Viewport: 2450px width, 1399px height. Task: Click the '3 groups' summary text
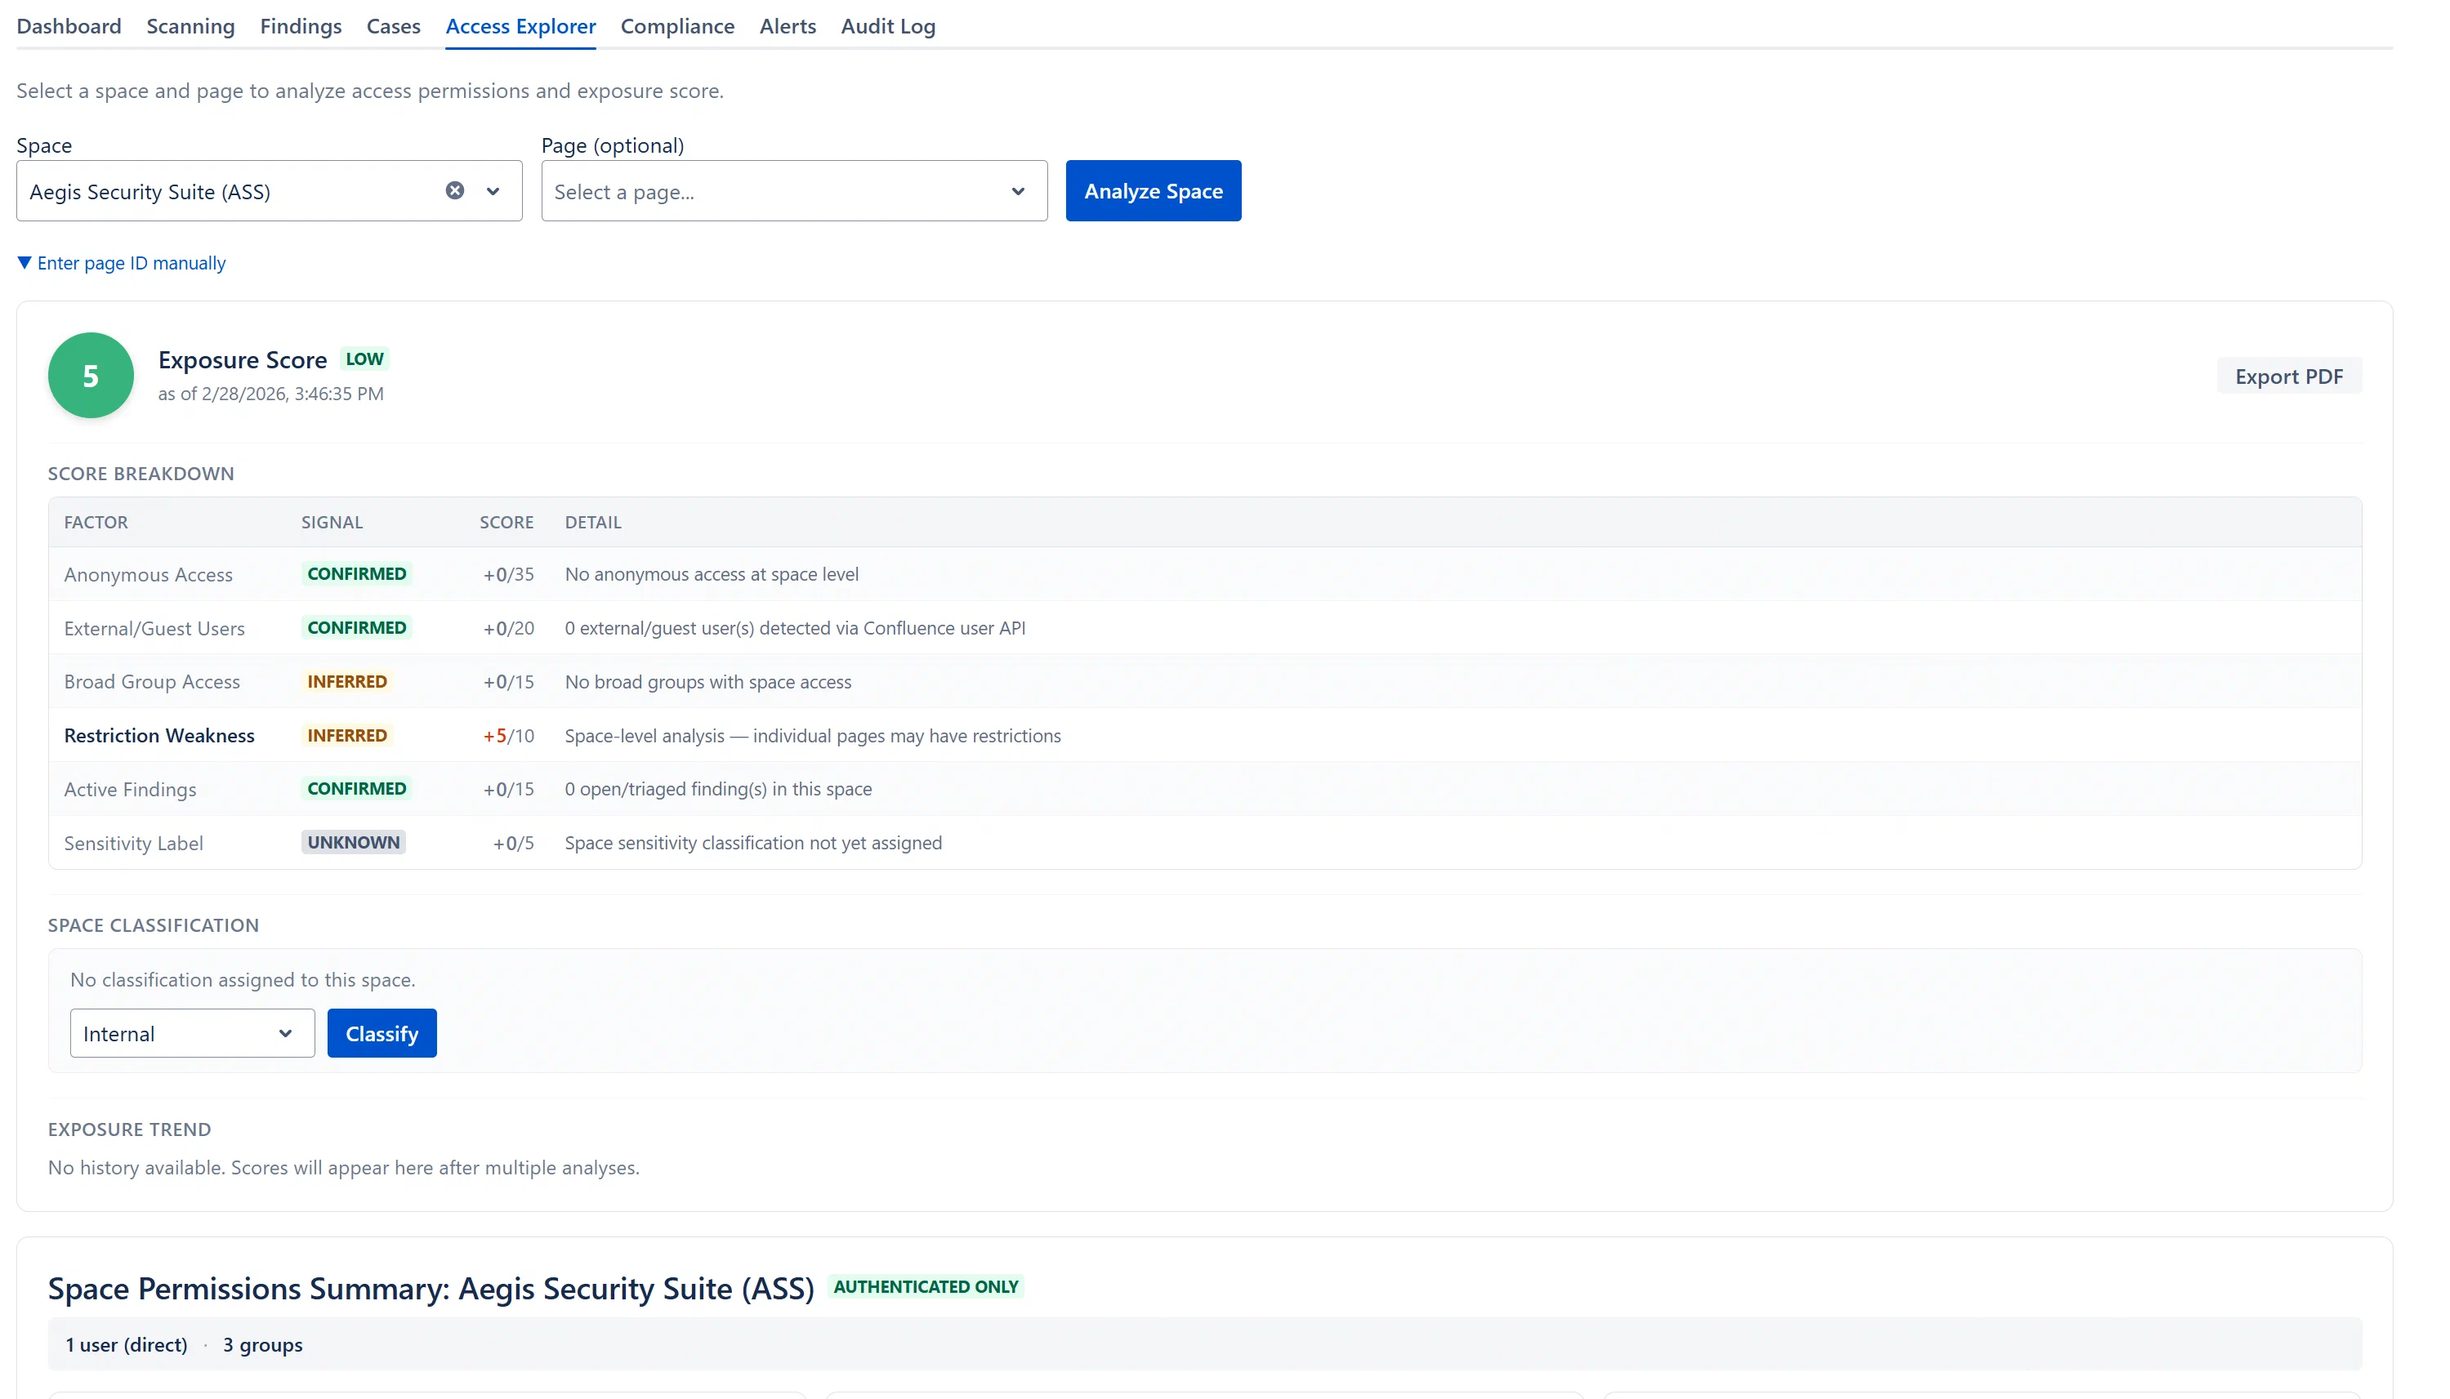click(262, 1344)
